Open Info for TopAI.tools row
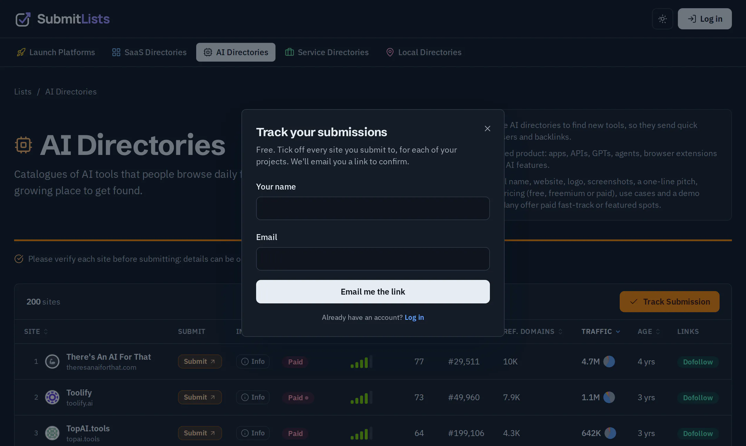Screen dimensions: 746x446 tap(253, 433)
